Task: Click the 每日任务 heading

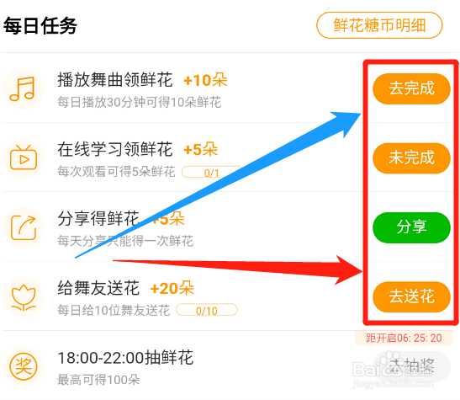Action: (40, 26)
